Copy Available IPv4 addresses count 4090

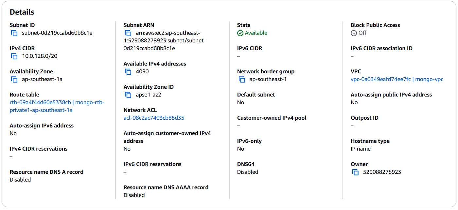tap(128, 71)
